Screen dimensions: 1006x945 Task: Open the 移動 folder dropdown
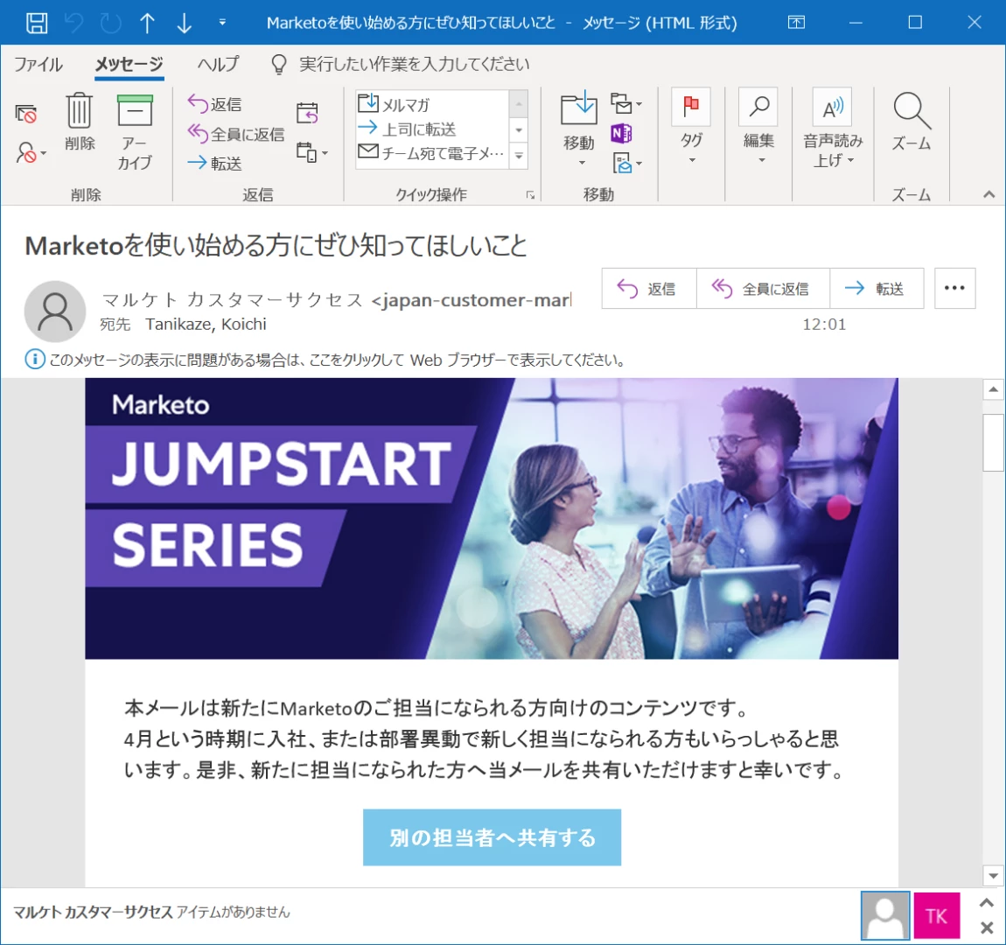pos(579,129)
